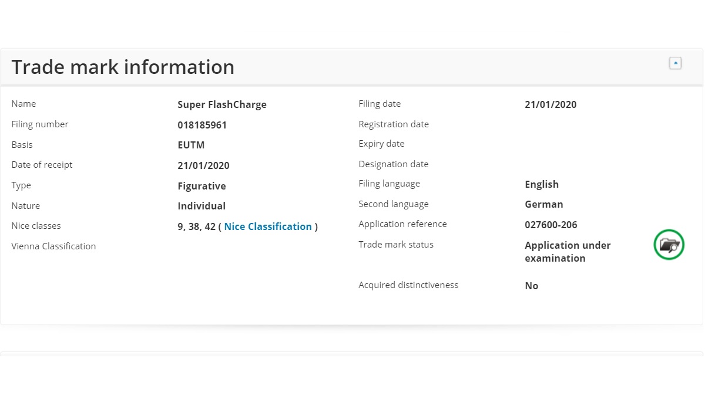Image resolution: width=705 pixels, height=396 pixels.
Task: Click the 'Type' field label
Action: [21, 185]
